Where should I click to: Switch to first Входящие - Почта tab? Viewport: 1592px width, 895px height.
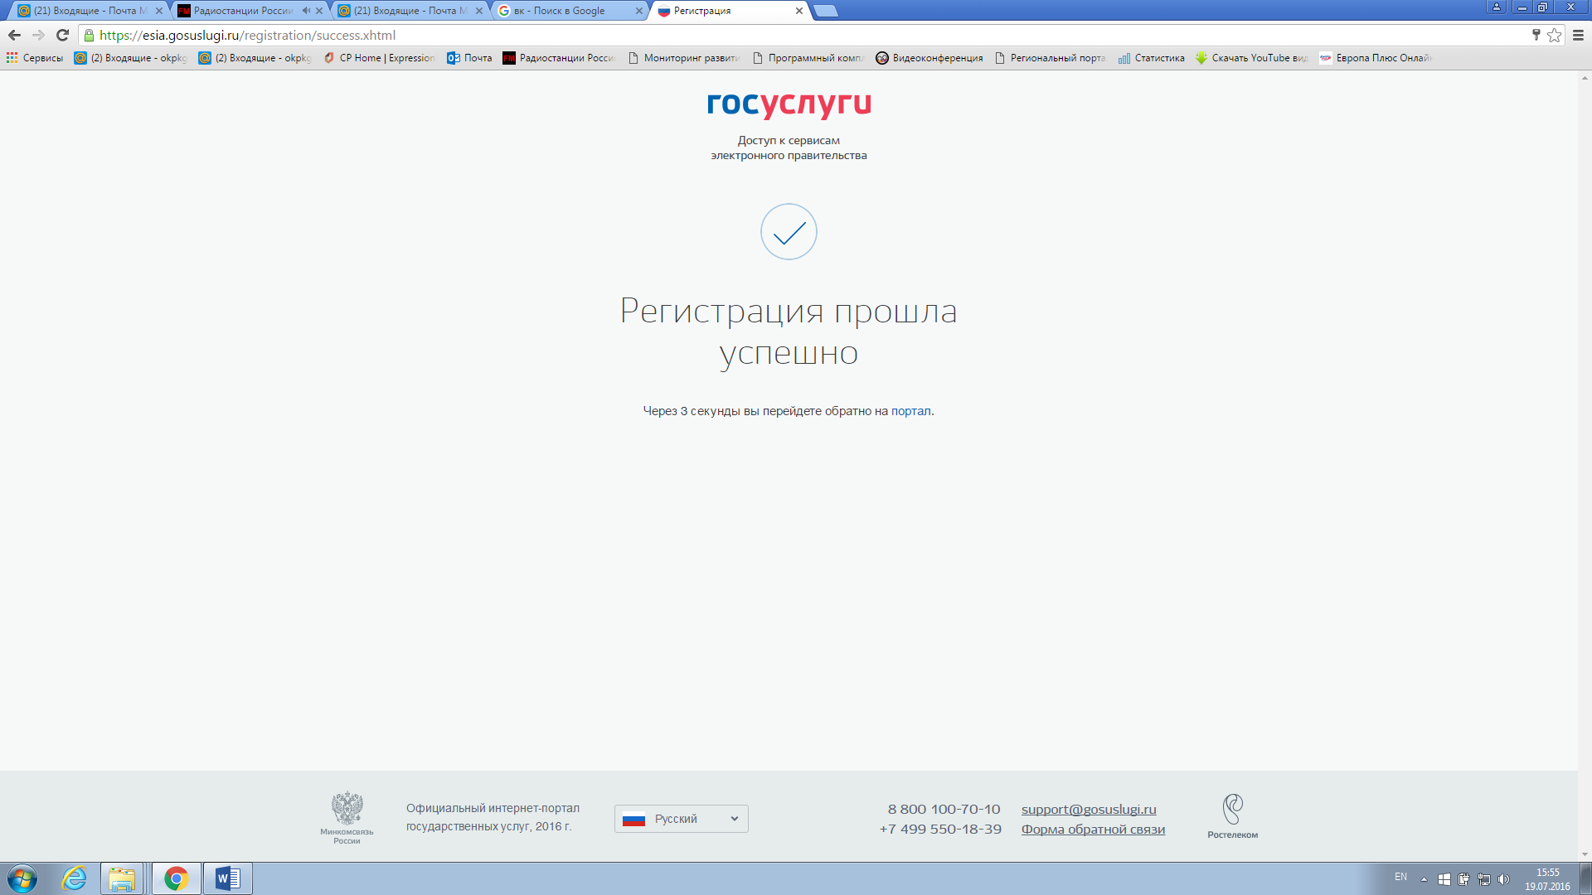pos(90,11)
